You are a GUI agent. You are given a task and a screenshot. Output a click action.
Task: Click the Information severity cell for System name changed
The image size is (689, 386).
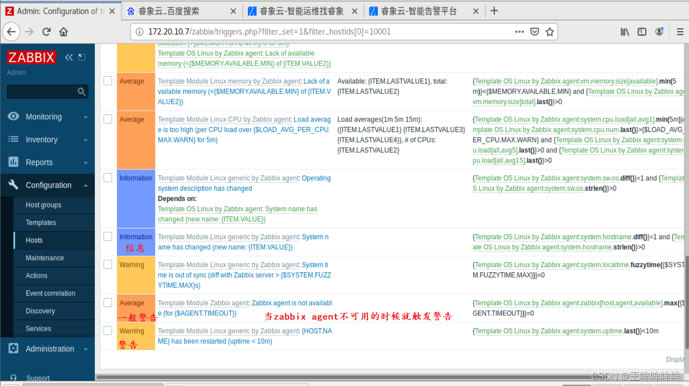tap(136, 242)
